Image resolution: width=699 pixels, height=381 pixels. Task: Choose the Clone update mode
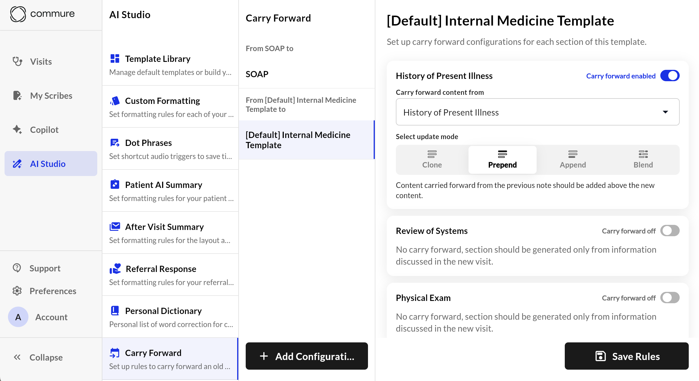click(432, 160)
